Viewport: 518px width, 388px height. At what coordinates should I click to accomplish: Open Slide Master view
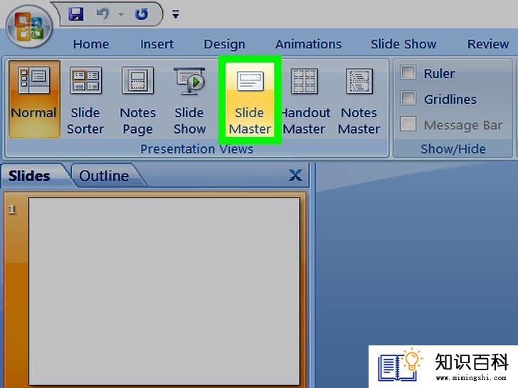click(250, 99)
